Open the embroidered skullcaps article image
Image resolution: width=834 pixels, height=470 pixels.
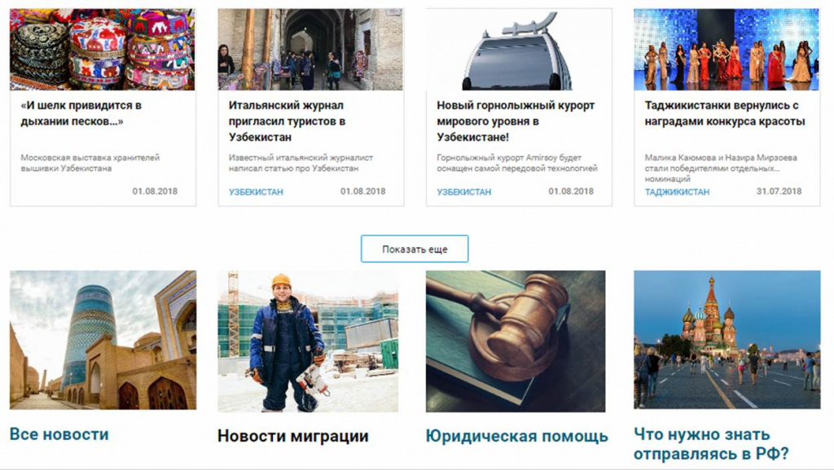103,50
